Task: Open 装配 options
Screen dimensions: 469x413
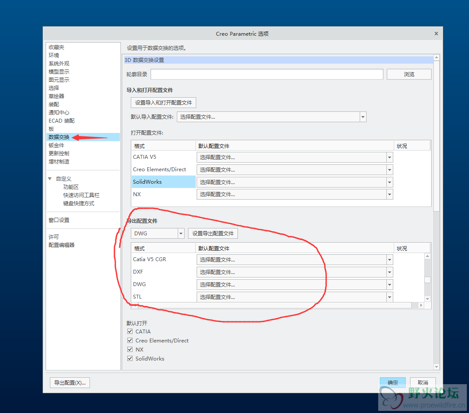Action: tap(54, 105)
